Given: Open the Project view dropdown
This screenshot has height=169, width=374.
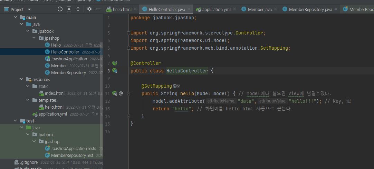Looking at the screenshot, I should (29, 10).
